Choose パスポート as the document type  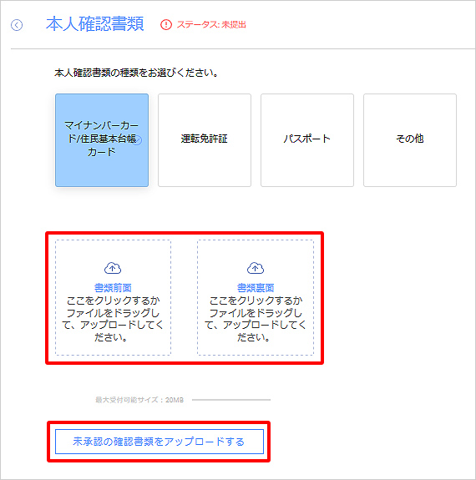[307, 140]
